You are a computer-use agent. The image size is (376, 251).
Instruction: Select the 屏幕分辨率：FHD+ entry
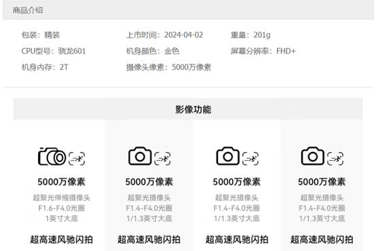point(263,51)
